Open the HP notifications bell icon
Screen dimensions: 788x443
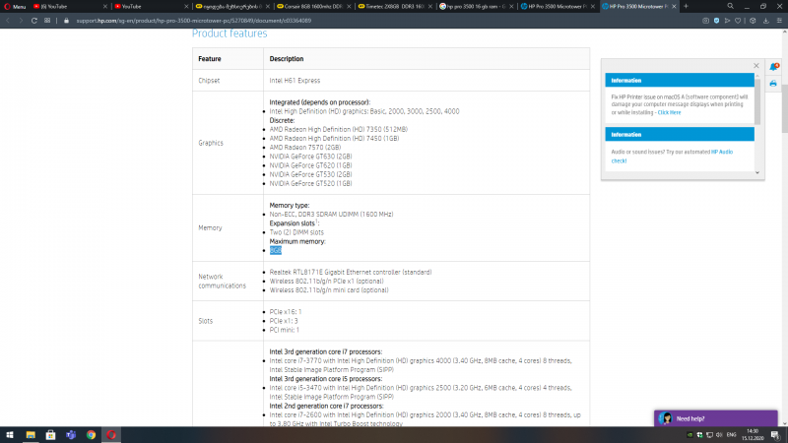773,66
